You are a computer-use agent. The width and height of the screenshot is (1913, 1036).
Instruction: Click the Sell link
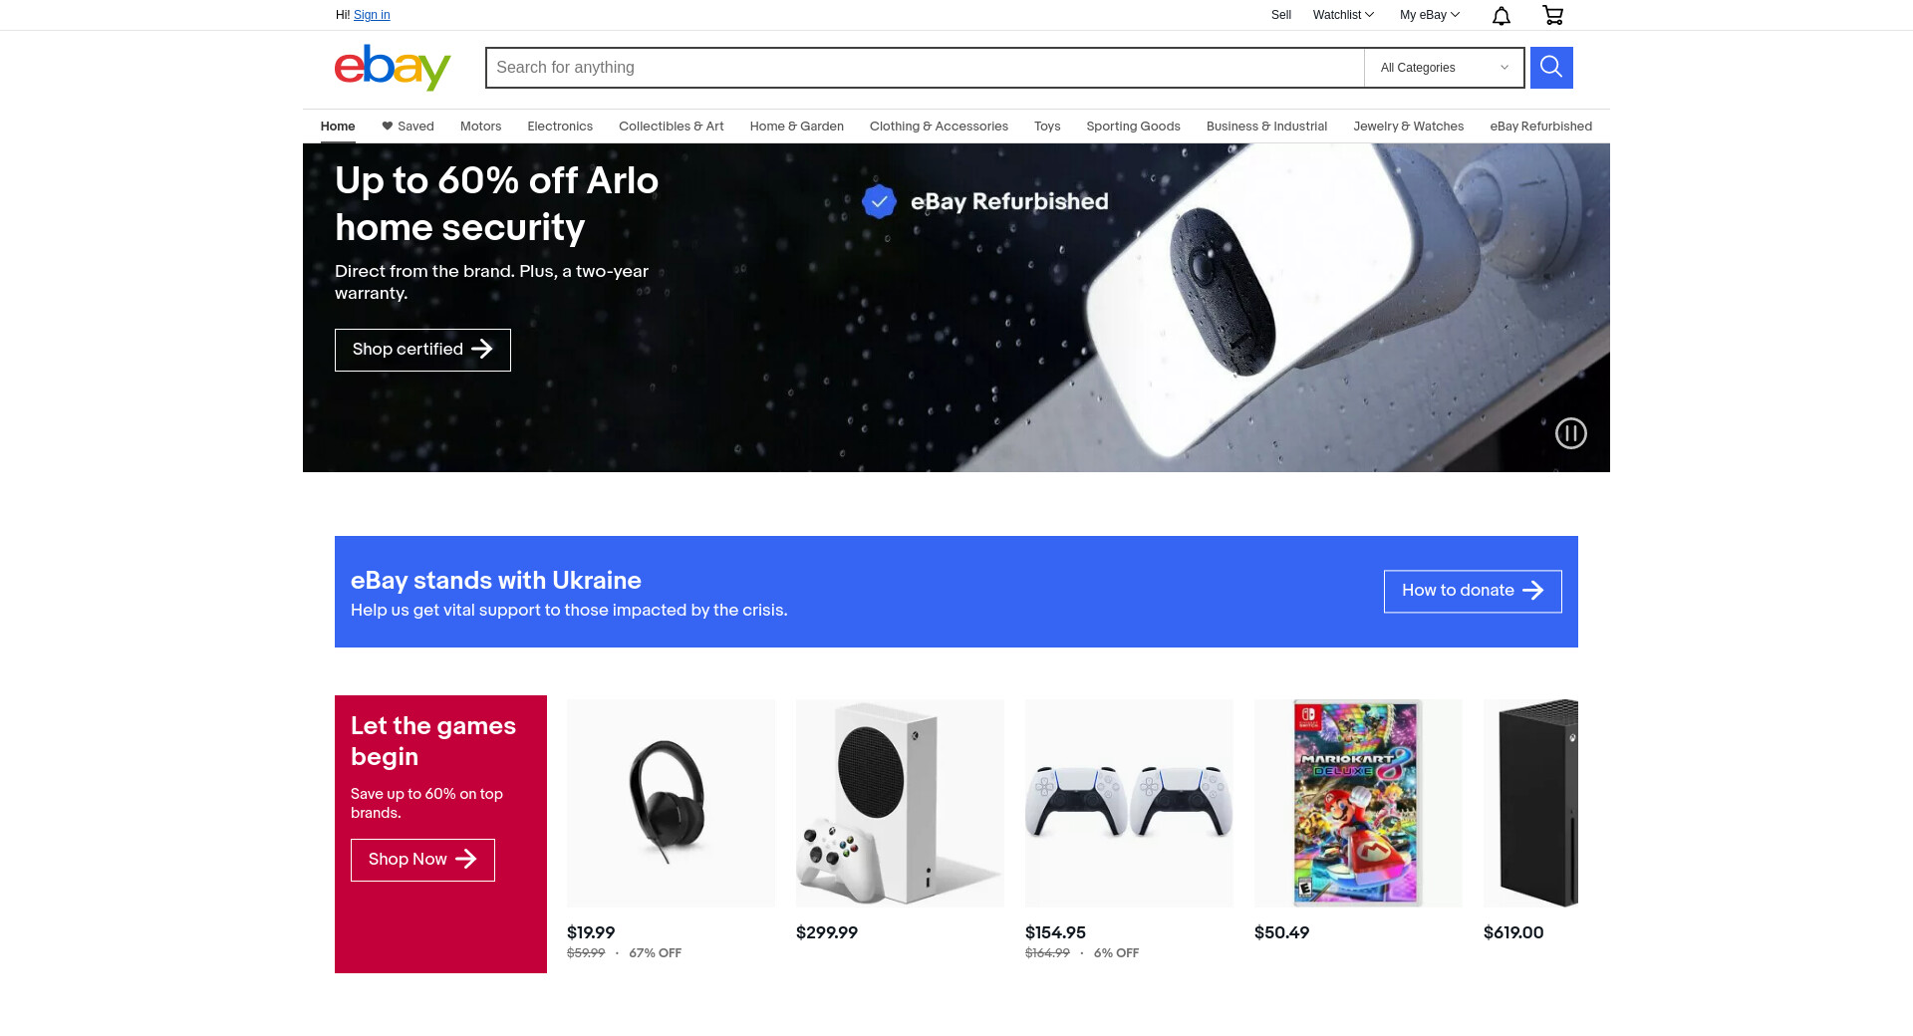click(1281, 15)
